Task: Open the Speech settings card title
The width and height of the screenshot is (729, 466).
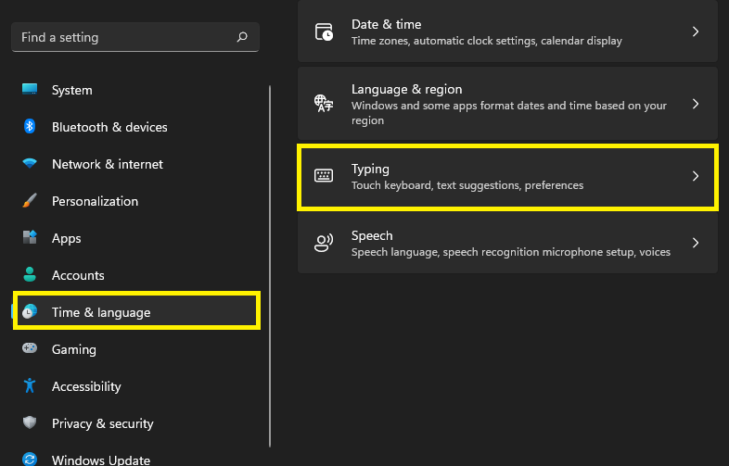Action: pos(372,235)
